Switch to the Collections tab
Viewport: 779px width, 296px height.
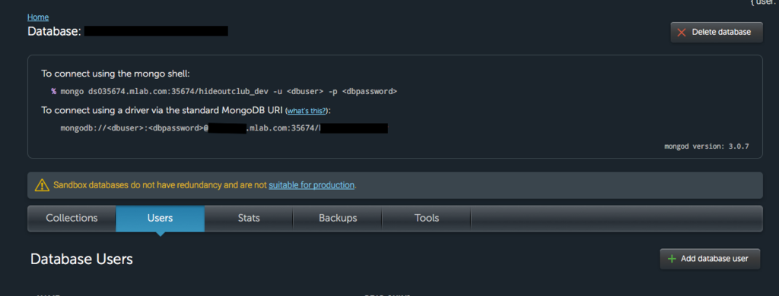tap(72, 219)
